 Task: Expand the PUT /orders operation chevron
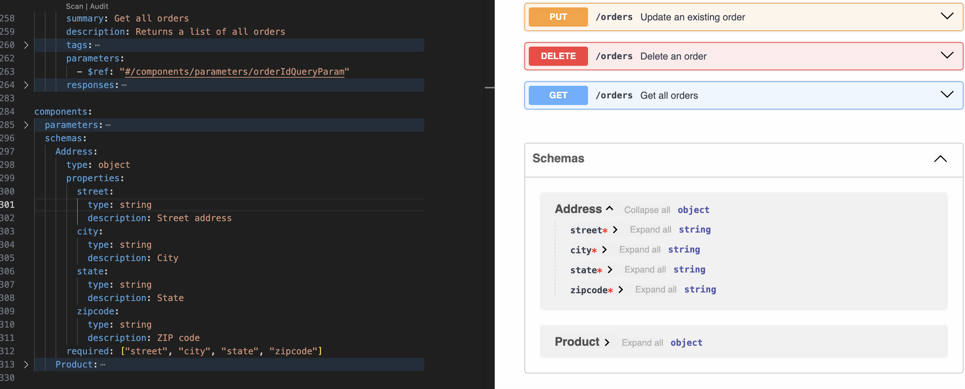click(x=947, y=16)
